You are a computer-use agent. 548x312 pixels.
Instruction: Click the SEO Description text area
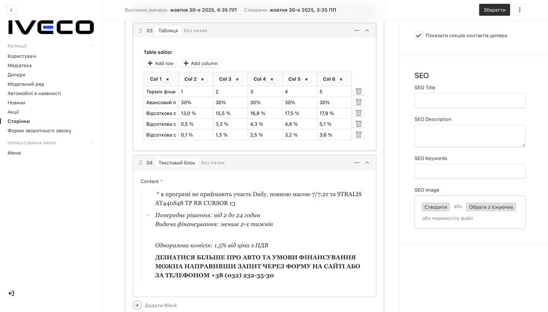(470, 136)
